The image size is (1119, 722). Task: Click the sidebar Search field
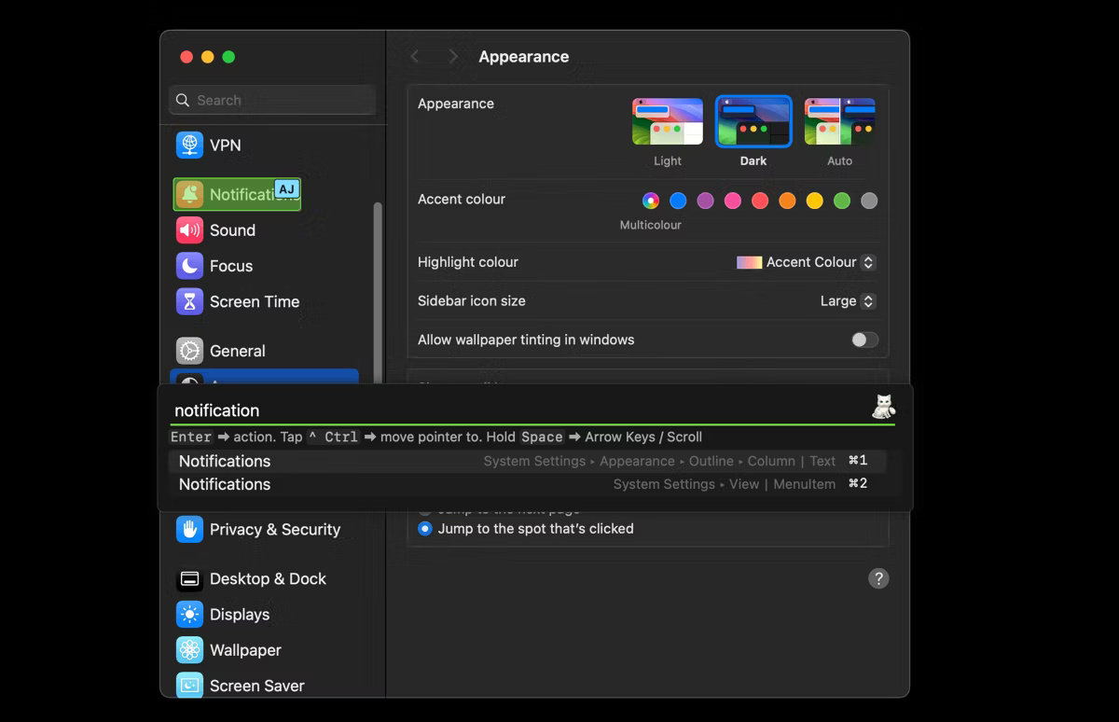(x=271, y=100)
